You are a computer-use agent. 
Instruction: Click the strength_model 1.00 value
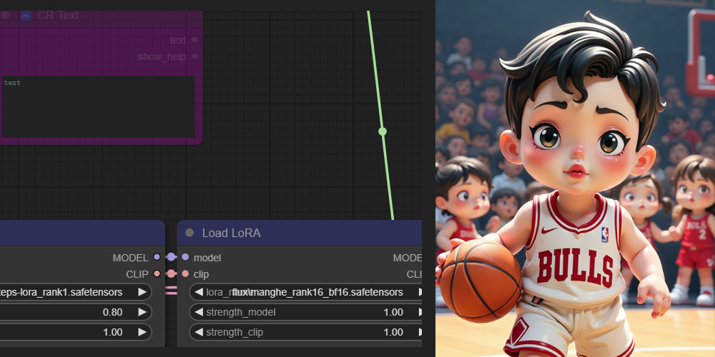click(x=393, y=313)
